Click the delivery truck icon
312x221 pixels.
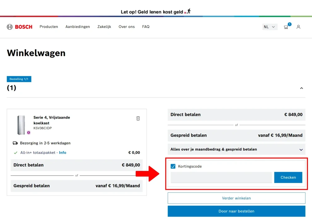tap(15, 143)
